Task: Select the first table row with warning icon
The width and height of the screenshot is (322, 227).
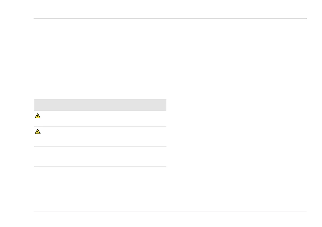Action: tap(100, 119)
